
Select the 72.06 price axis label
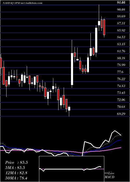point(121,100)
